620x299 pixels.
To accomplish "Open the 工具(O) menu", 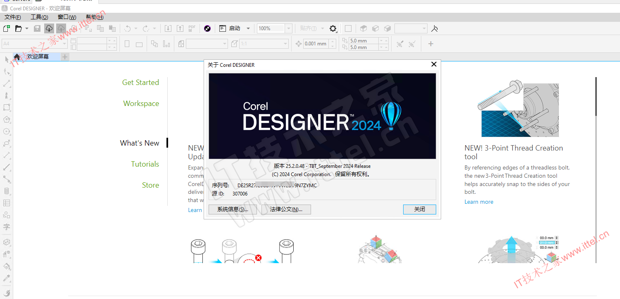I will 39,17.
